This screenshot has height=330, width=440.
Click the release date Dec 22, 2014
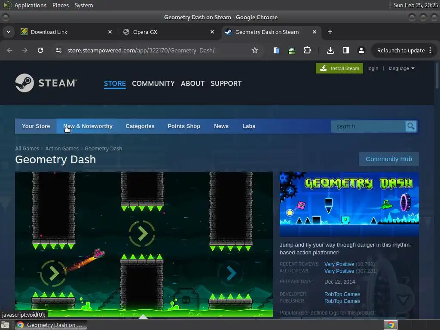click(339, 282)
